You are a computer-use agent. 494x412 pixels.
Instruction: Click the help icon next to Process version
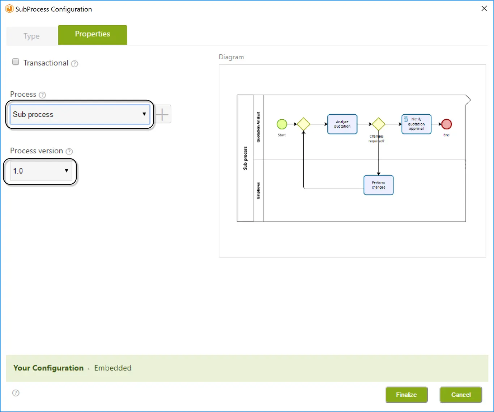[69, 152]
